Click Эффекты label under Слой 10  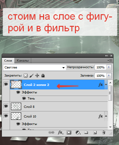click(x=29, y=124)
